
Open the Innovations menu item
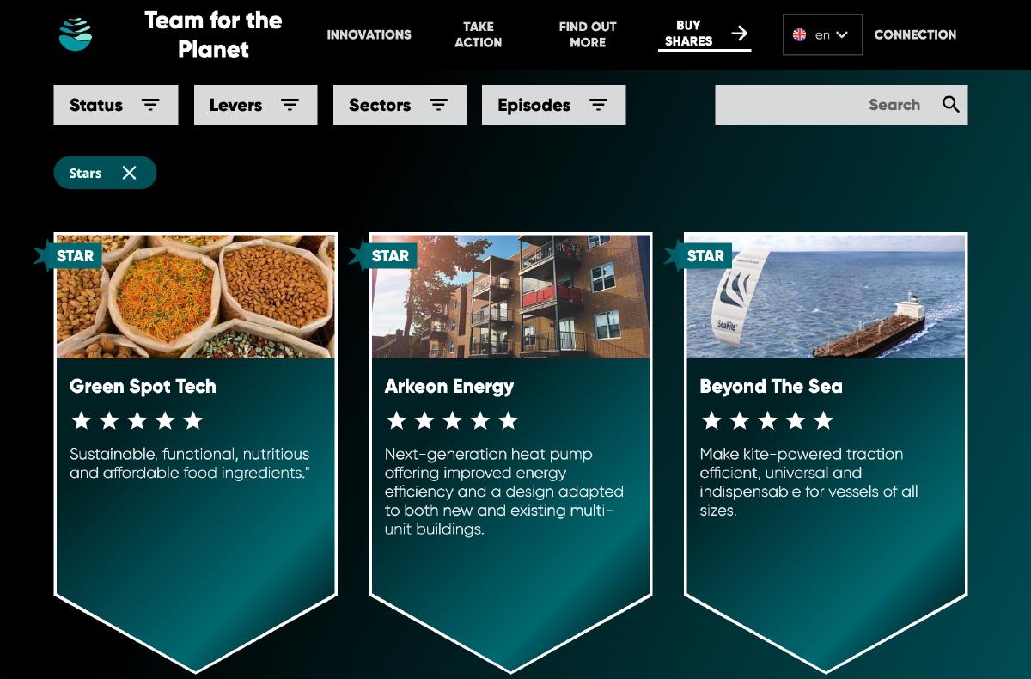coord(369,34)
